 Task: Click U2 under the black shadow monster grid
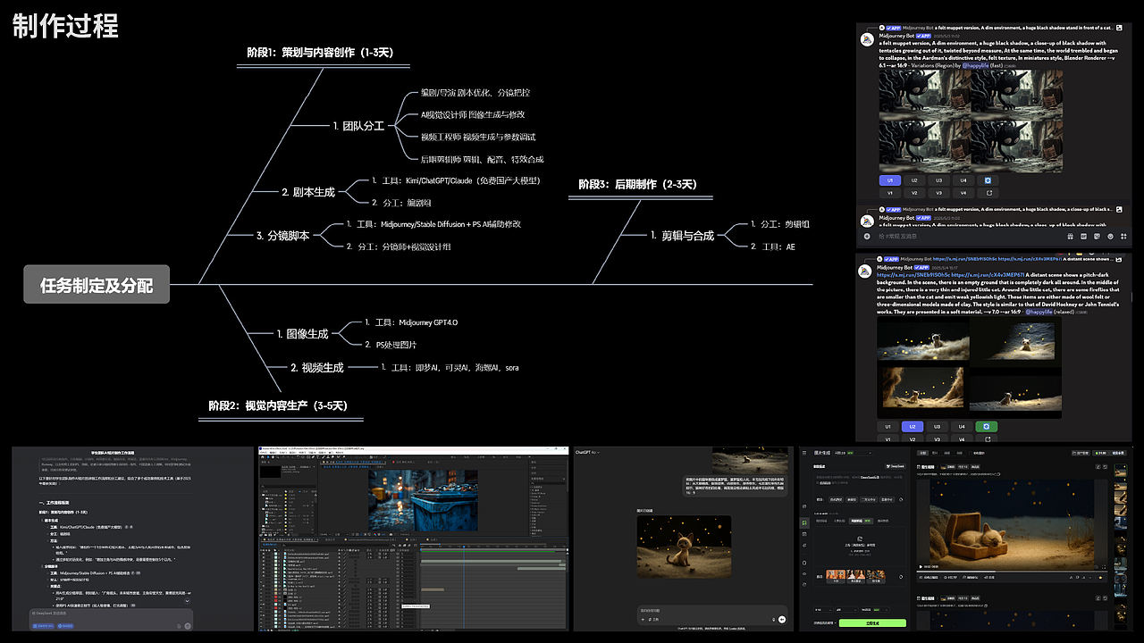(914, 180)
